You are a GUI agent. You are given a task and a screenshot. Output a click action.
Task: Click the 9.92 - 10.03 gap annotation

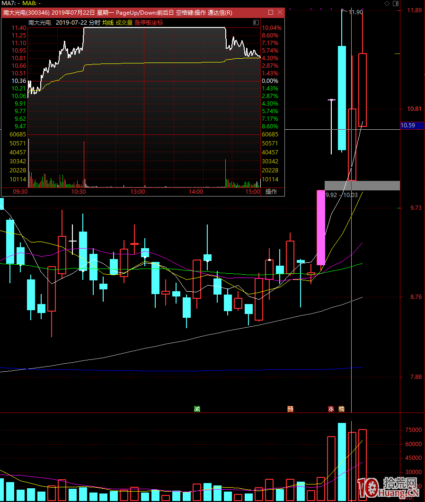(342, 195)
